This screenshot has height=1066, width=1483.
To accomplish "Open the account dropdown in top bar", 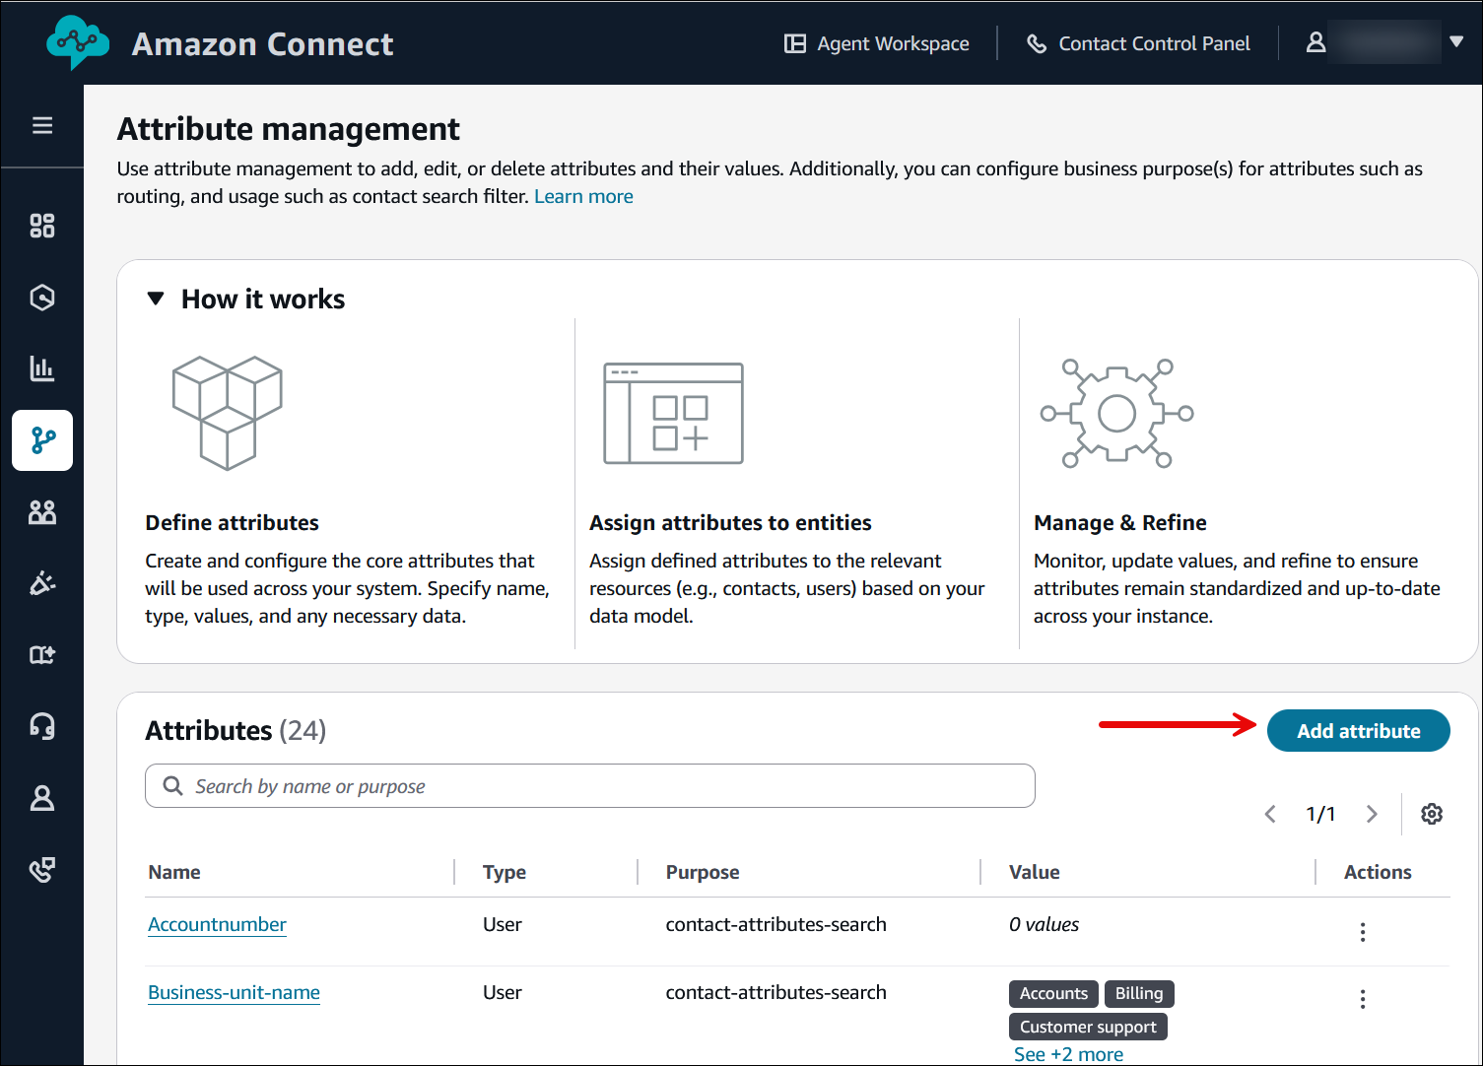I will click(x=1455, y=42).
